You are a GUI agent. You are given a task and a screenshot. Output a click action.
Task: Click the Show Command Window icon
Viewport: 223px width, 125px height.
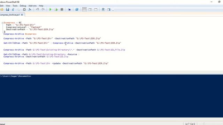pos(103,9)
